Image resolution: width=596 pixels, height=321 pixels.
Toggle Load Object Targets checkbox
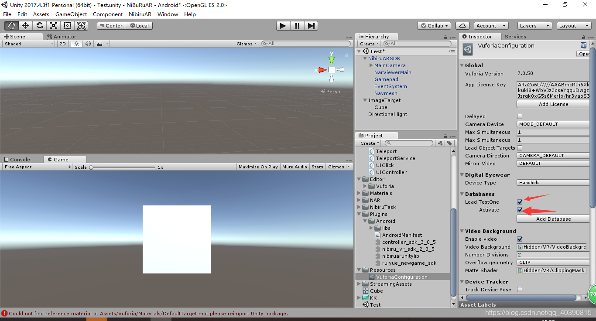point(520,148)
